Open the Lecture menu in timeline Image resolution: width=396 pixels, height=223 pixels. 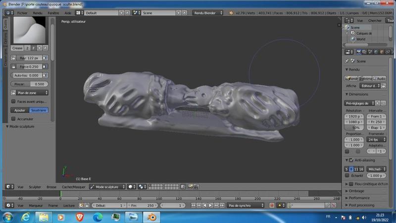tap(69, 206)
